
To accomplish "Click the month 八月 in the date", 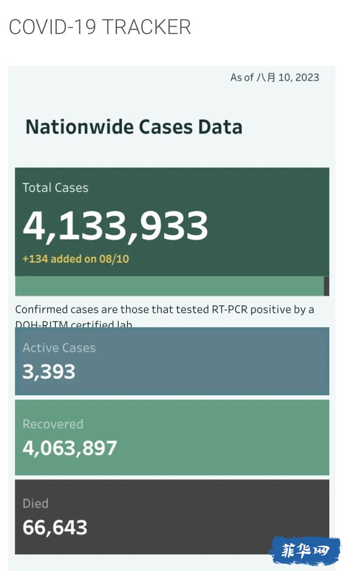I will [266, 78].
